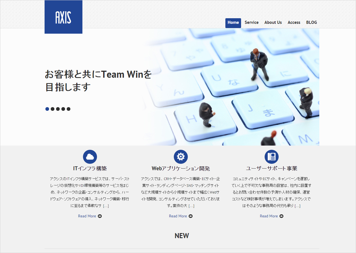
Task: Open the Home menu item
Action: pyautogui.click(x=233, y=23)
